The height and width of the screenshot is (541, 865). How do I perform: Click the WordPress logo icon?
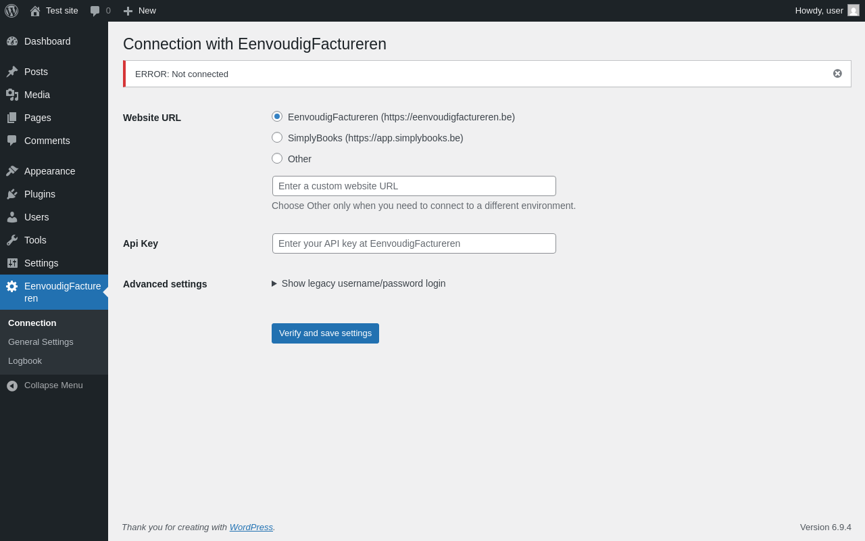point(11,11)
